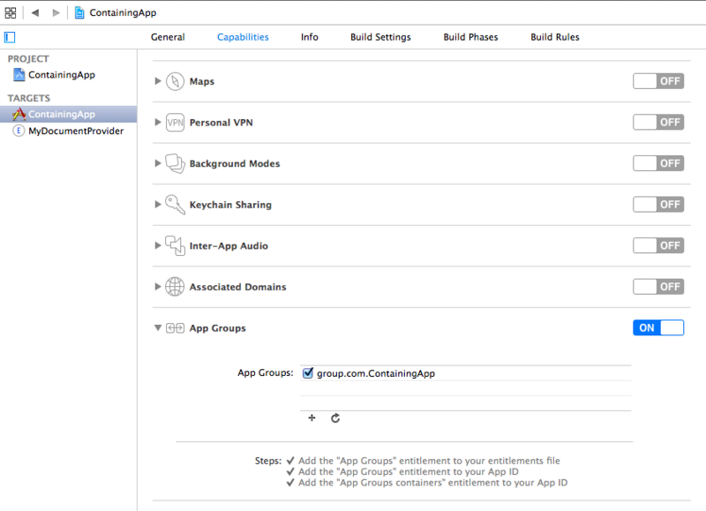The image size is (706, 511).
Task: Click the Keychain Sharing label
Action: (230, 205)
